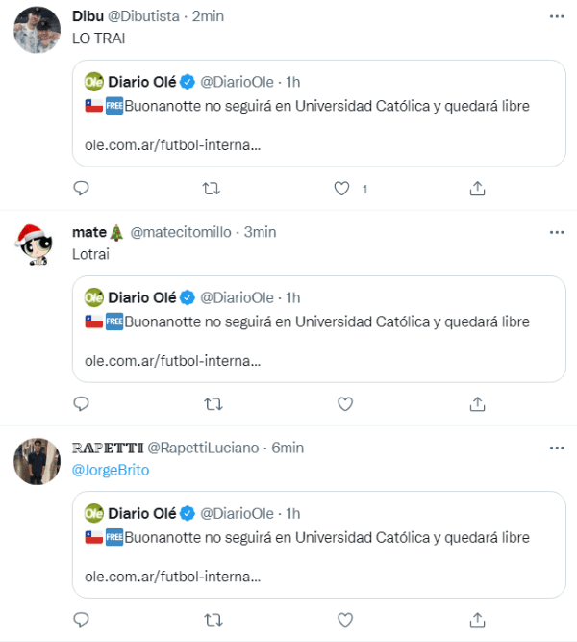
Task: Like RAPETTI's tweet
Action: pos(342,619)
